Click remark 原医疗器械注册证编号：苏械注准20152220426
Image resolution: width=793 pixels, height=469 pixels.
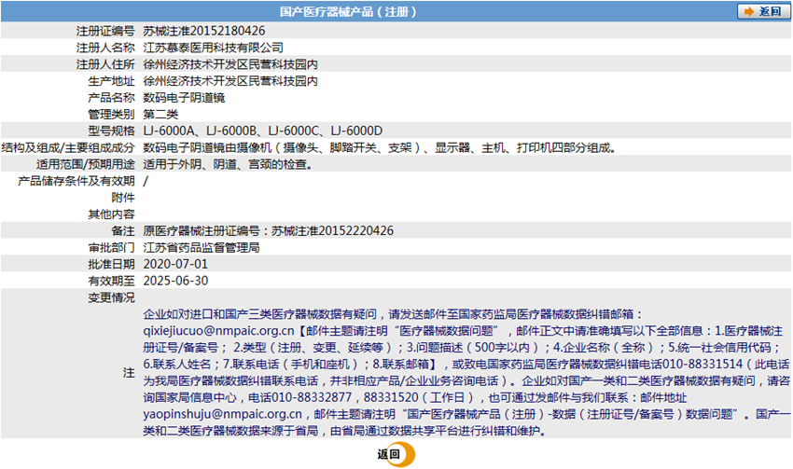[268, 231]
